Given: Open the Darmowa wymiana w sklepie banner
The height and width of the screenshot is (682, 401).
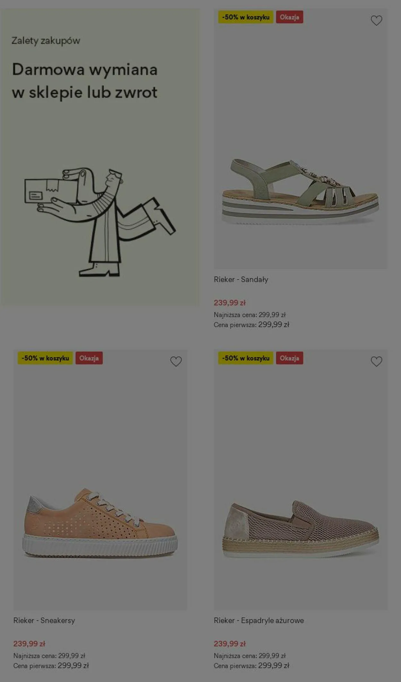Looking at the screenshot, I should [100, 157].
